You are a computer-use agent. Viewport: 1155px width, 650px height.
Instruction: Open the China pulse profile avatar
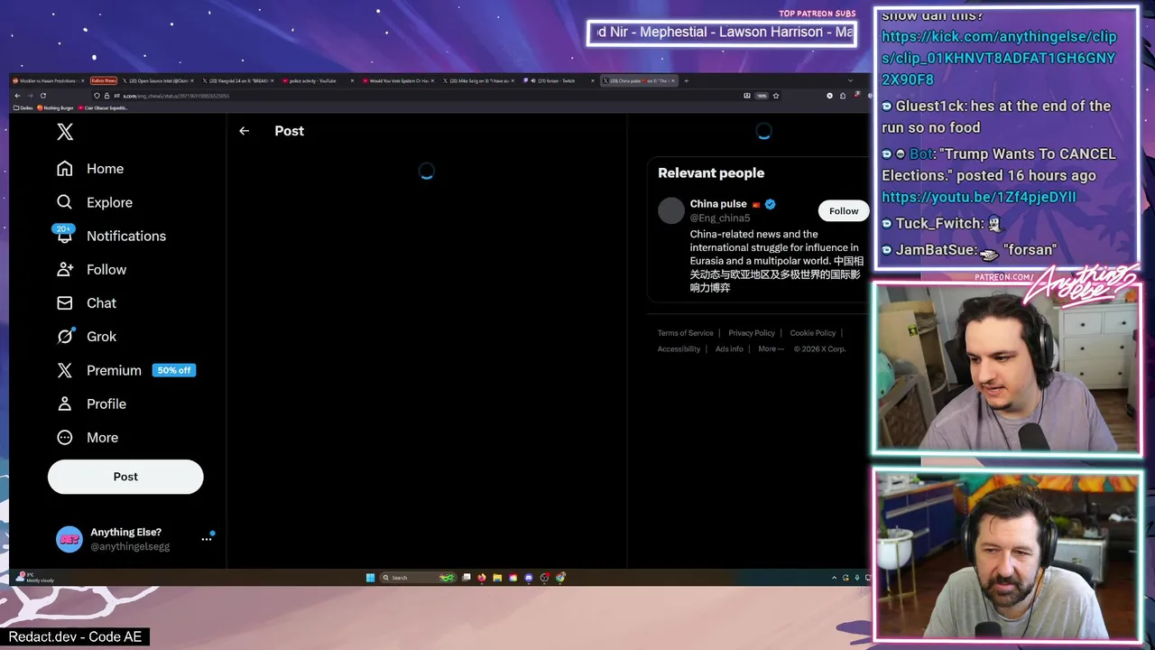point(671,210)
